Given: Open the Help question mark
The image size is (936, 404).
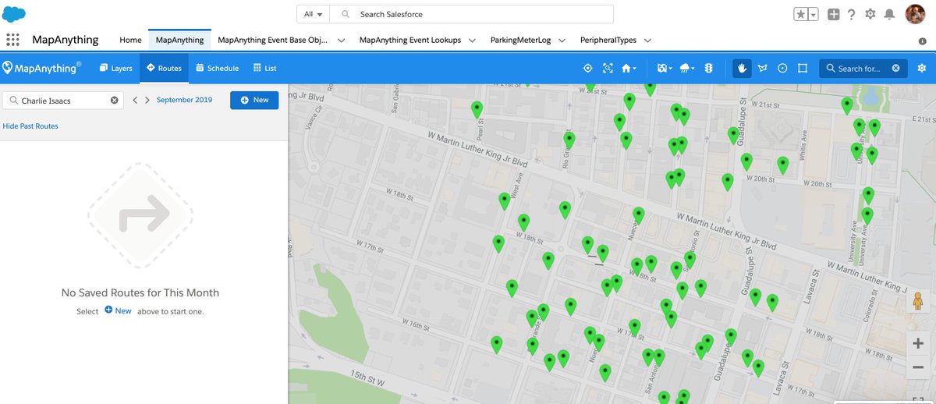Looking at the screenshot, I should [x=852, y=14].
